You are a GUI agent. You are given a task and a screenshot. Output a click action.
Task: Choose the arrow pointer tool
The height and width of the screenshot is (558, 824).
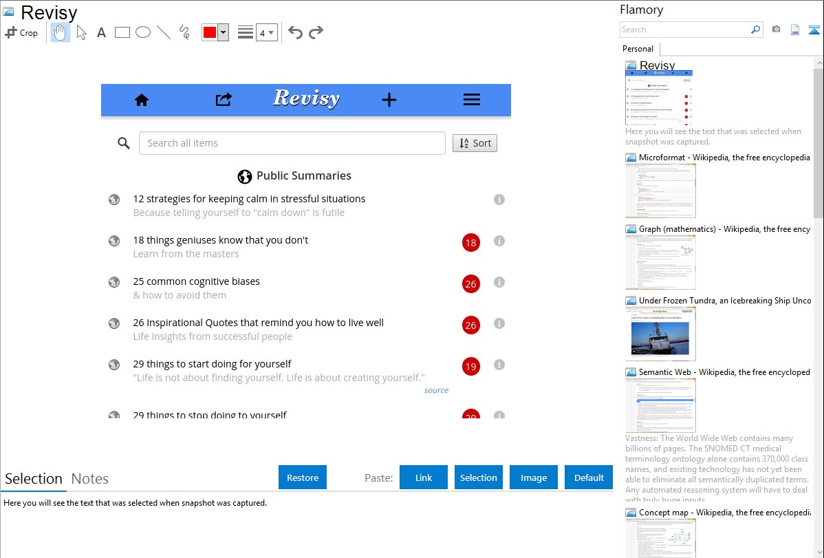tap(81, 32)
